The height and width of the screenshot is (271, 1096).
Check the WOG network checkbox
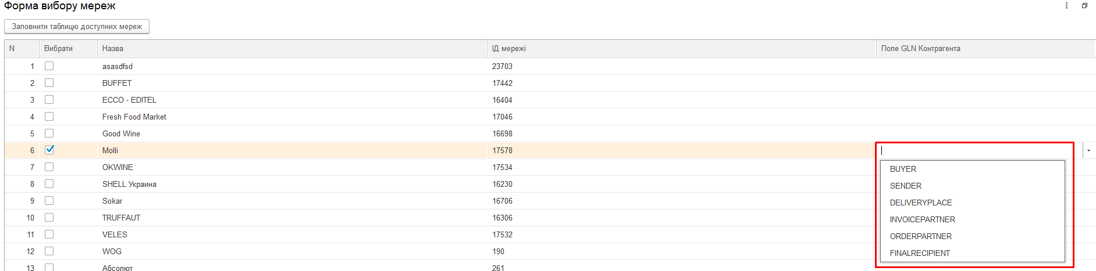pos(49,251)
